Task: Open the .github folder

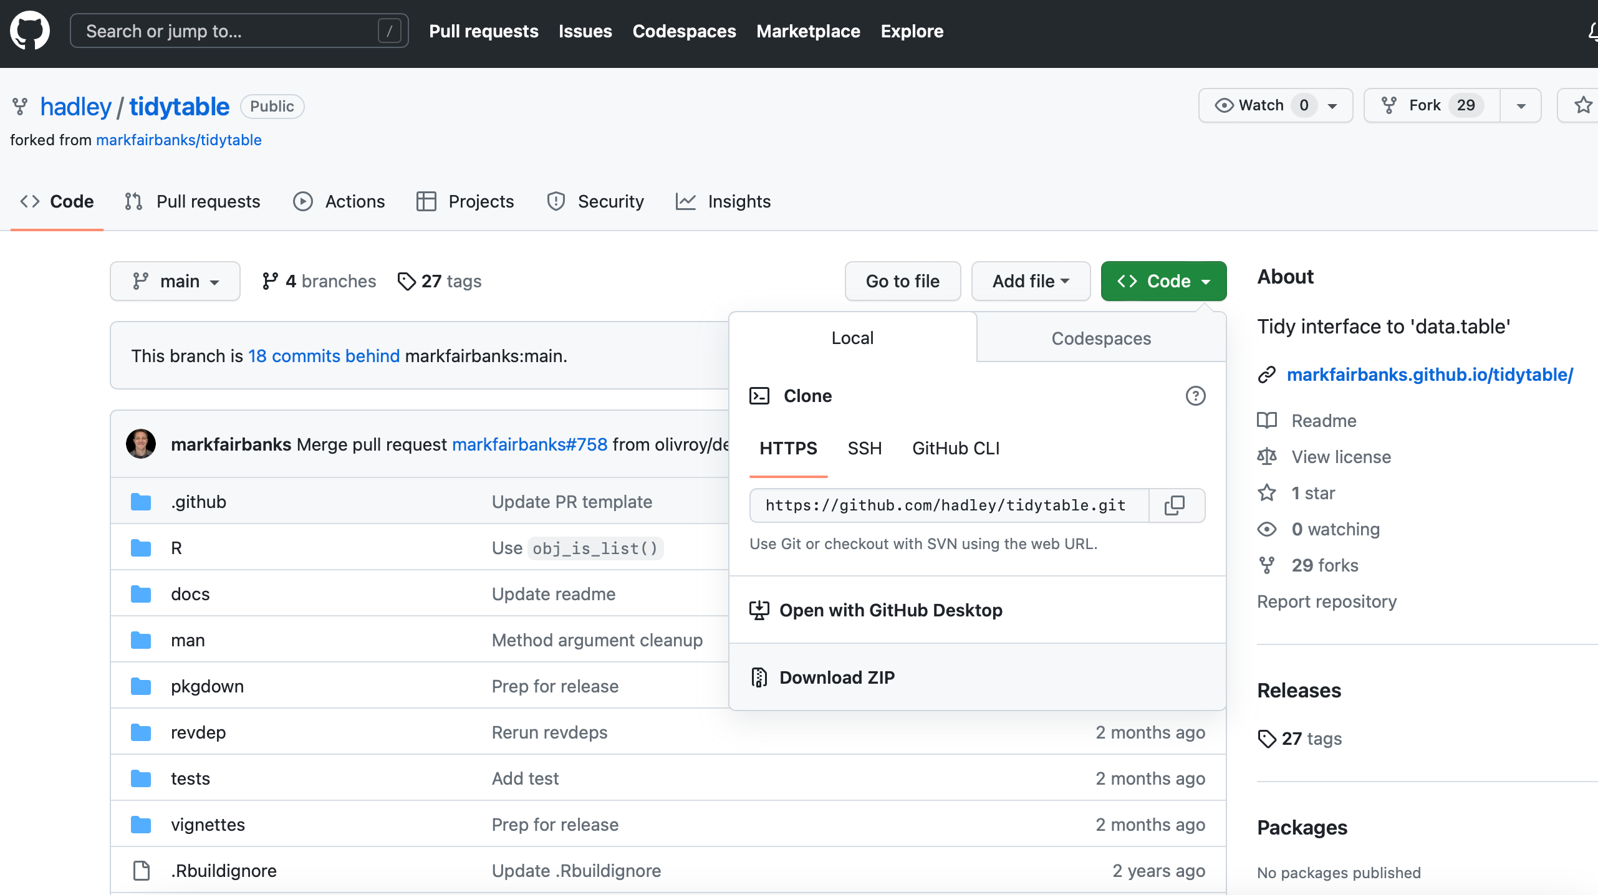Action: coord(198,502)
